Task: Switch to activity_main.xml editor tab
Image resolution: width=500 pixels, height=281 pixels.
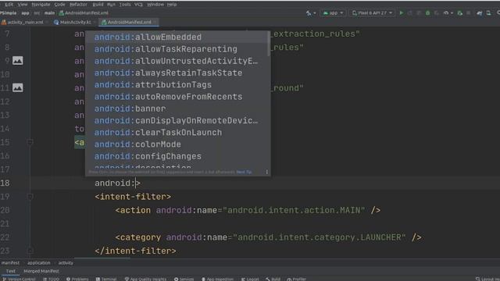Action: 25,23
